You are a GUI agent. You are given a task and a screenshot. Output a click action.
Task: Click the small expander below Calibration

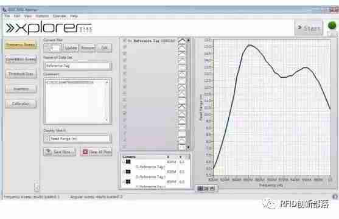point(37,187)
